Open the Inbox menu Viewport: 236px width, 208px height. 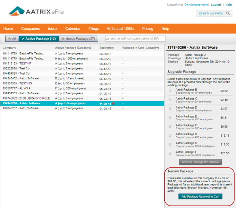[52, 28]
